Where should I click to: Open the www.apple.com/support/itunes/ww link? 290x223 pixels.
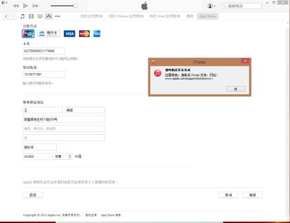(189, 78)
